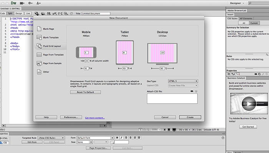This screenshot has width=269, height=153.
Task: Open the zoom level 100% dropdown
Action: click(x=156, y=130)
